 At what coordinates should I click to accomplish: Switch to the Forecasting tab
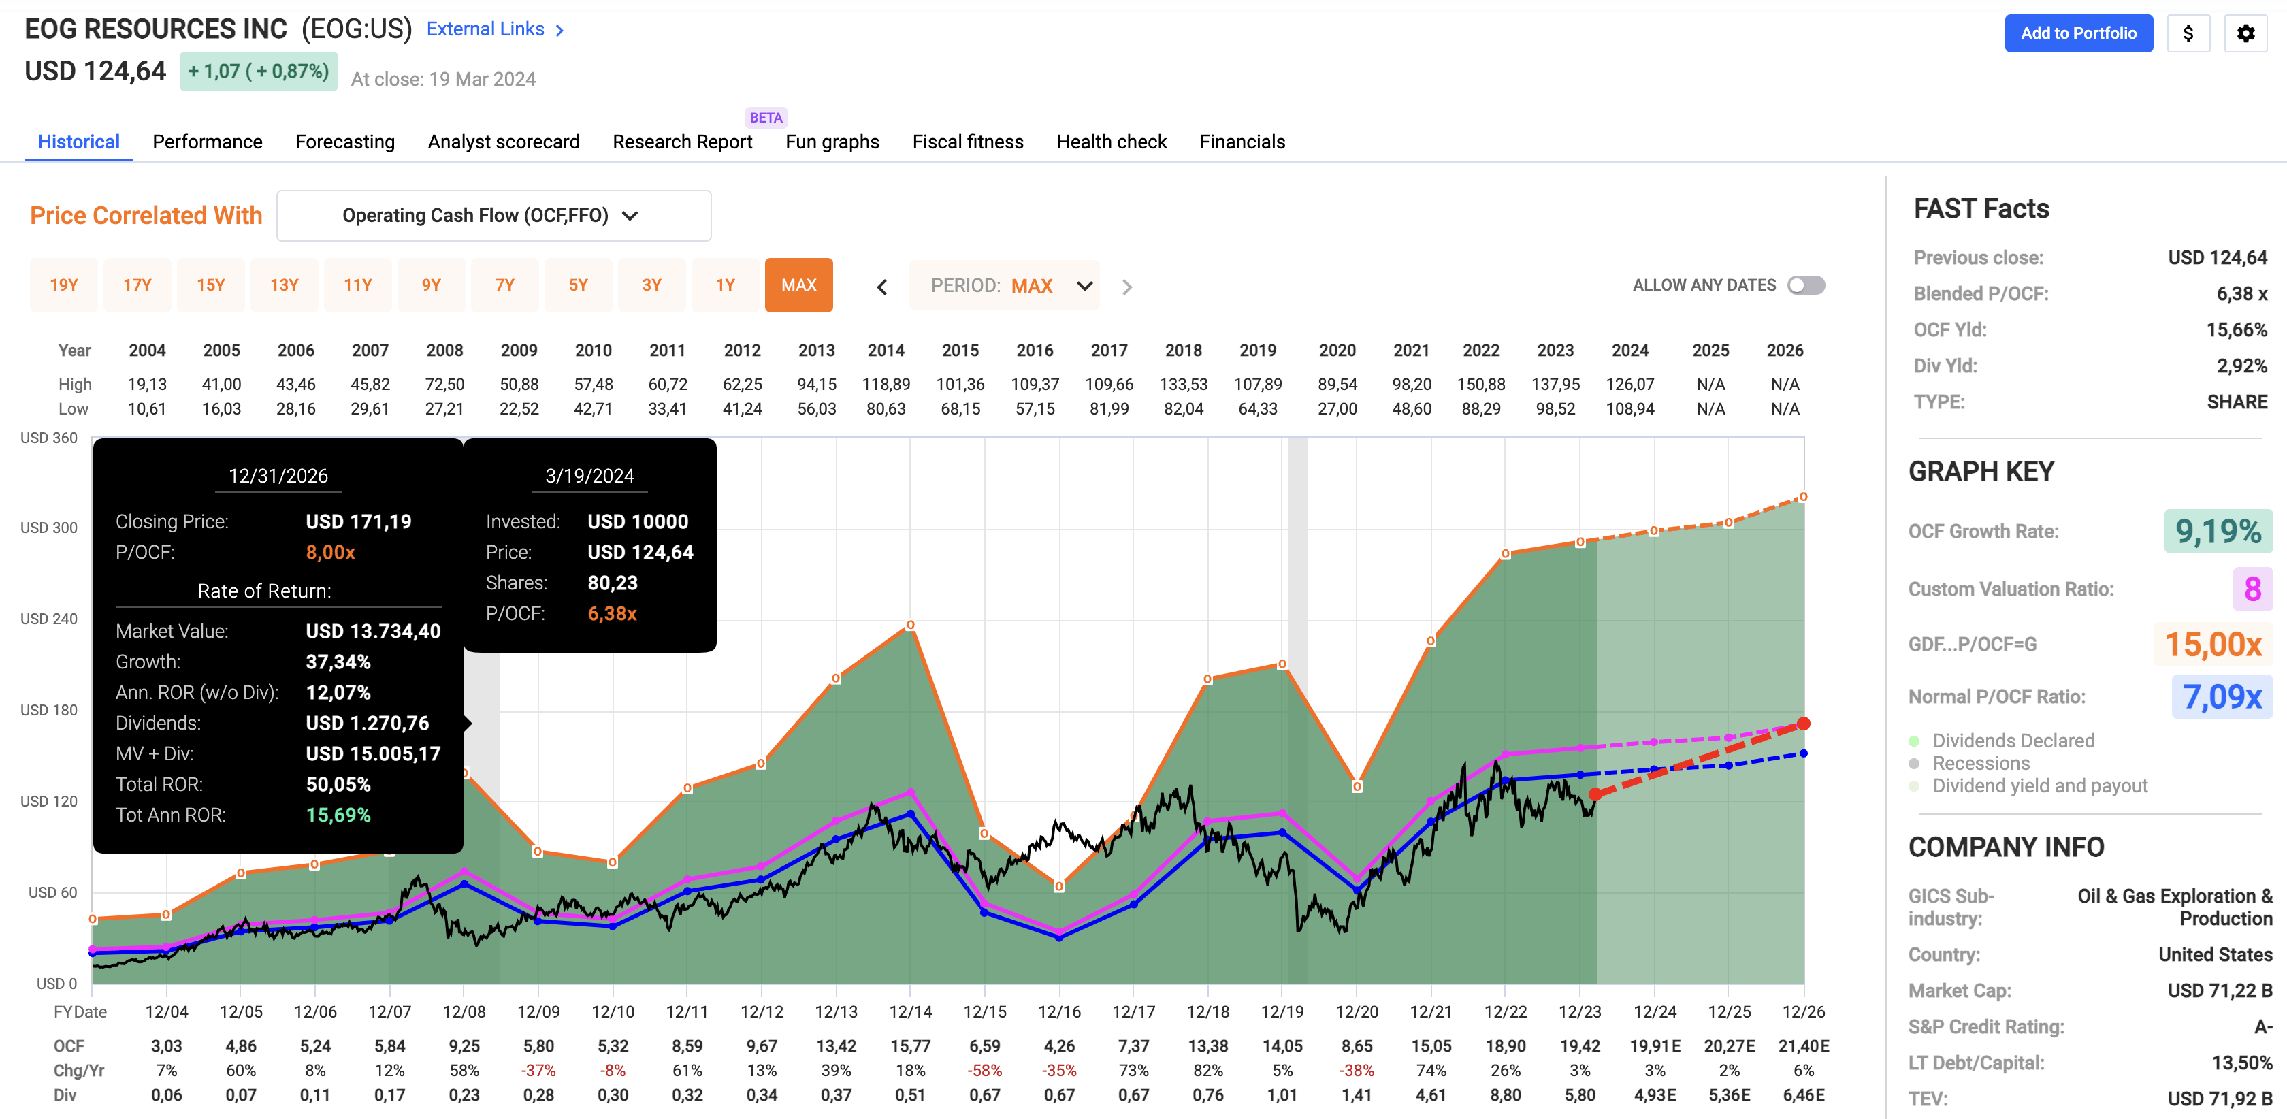(x=344, y=141)
